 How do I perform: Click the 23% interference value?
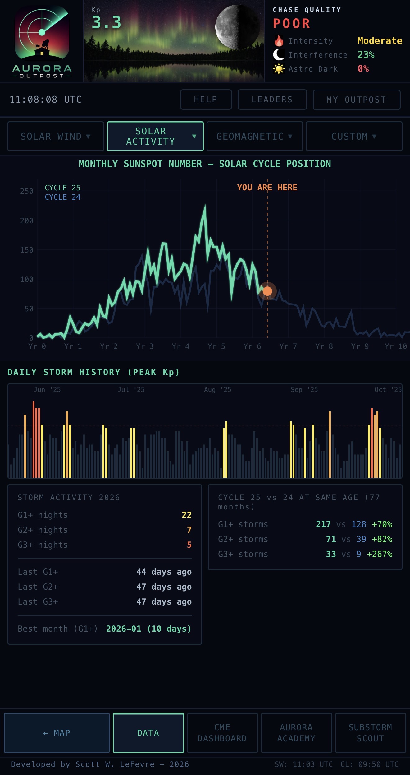366,55
